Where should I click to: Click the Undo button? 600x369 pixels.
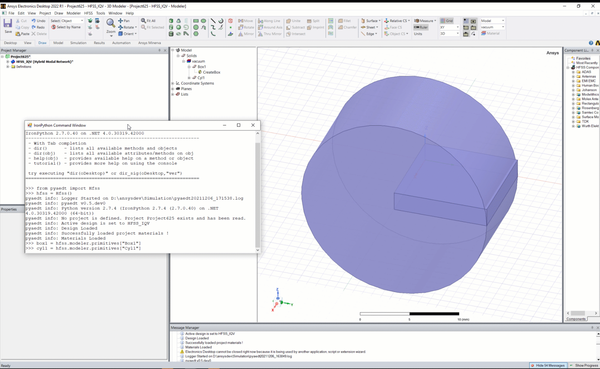point(38,21)
